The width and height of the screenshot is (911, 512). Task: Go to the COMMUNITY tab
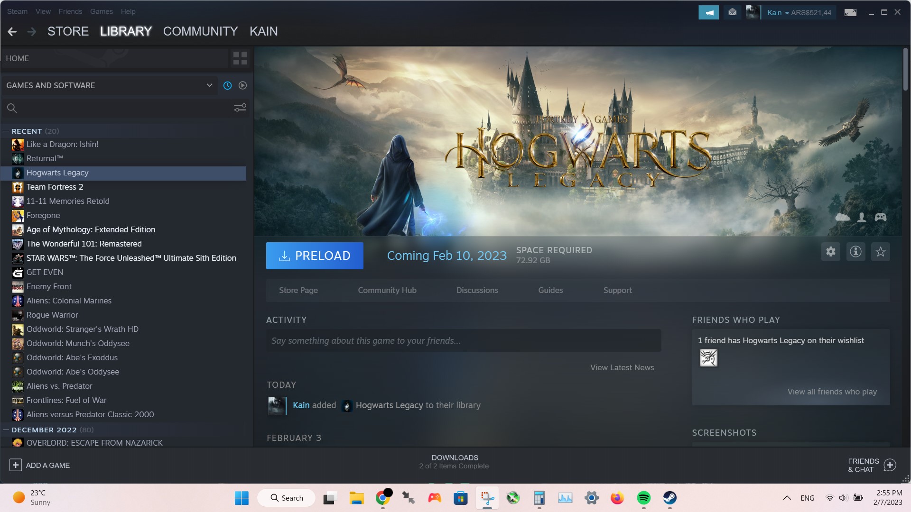click(200, 31)
